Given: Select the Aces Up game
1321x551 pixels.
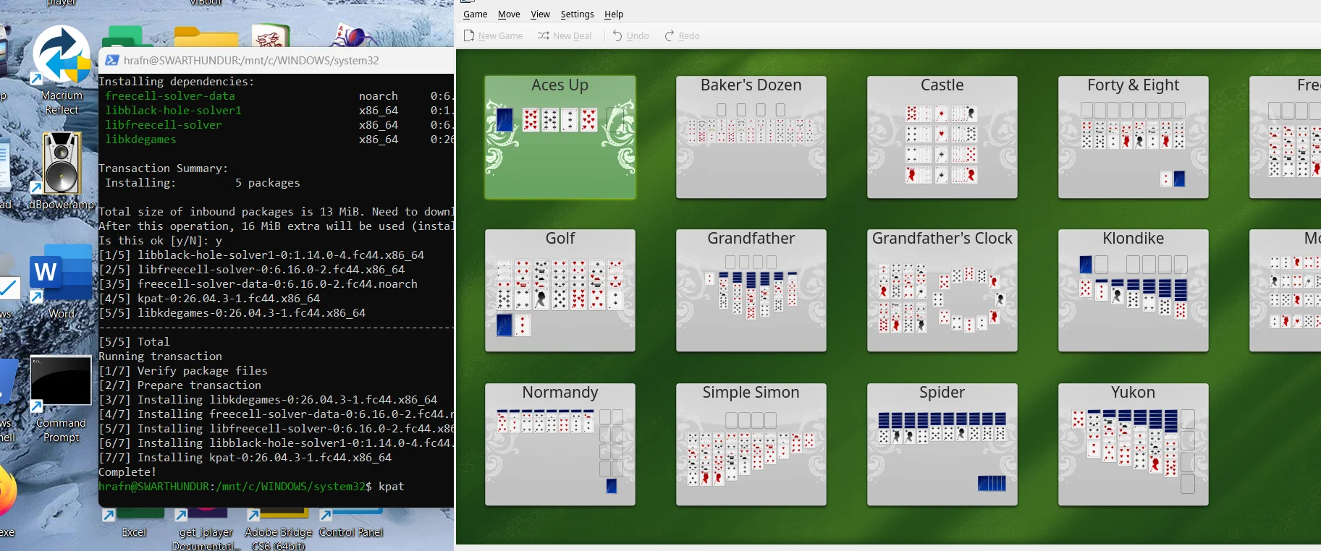Looking at the screenshot, I should click(560, 137).
